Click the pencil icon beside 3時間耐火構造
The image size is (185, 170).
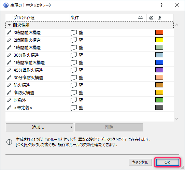pyautogui.click(x=9, y=32)
